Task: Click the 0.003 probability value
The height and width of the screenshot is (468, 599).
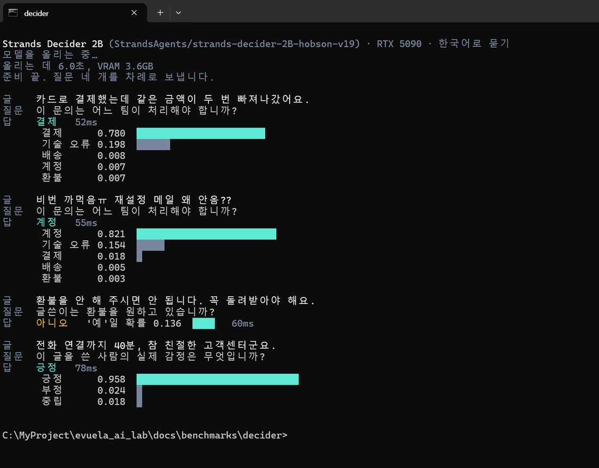Action: [111, 279]
